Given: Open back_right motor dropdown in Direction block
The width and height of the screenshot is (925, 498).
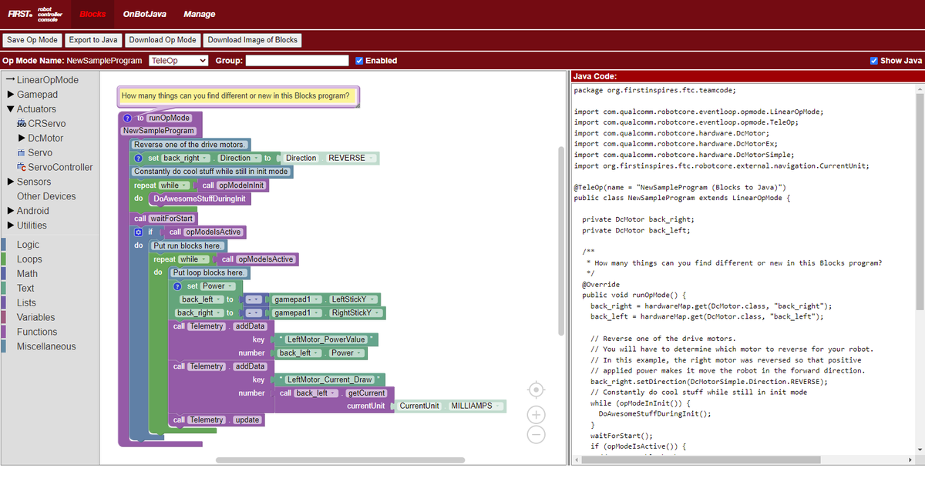Looking at the screenshot, I should pos(184,158).
